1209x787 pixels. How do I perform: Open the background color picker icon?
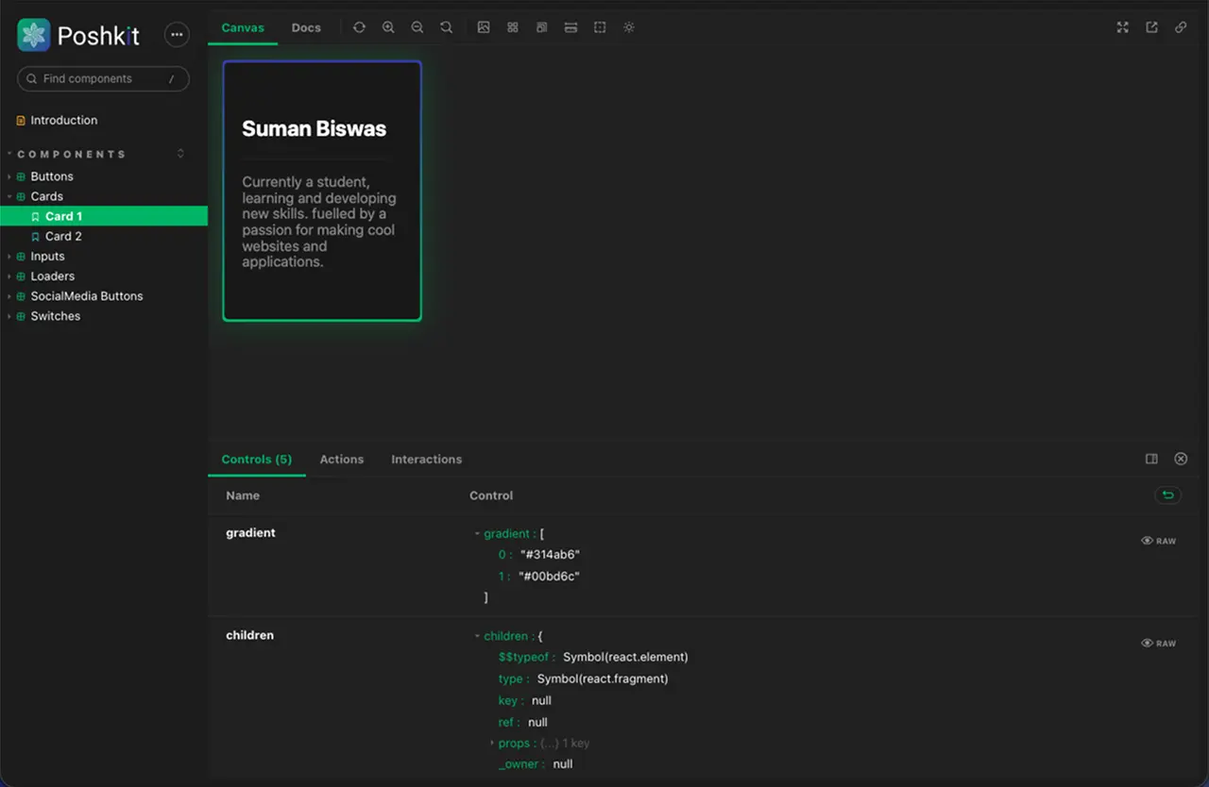tap(484, 27)
